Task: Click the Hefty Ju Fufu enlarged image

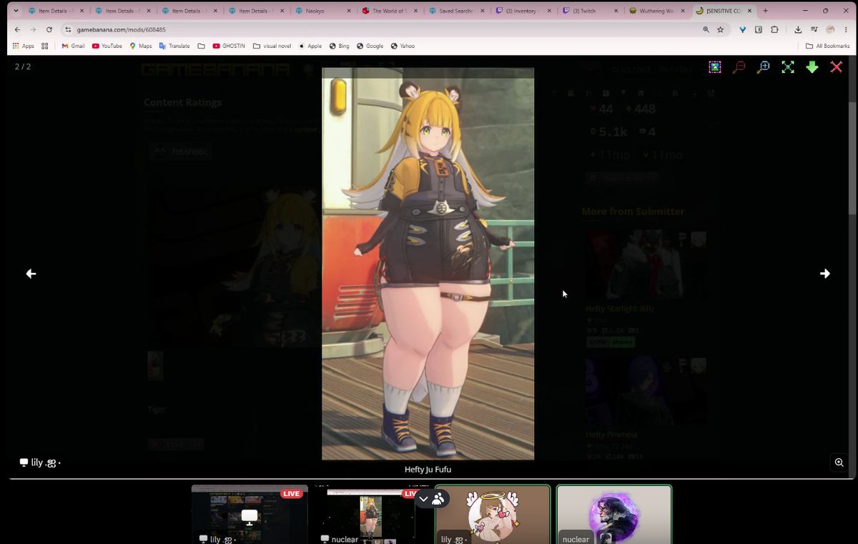Action: 428,263
